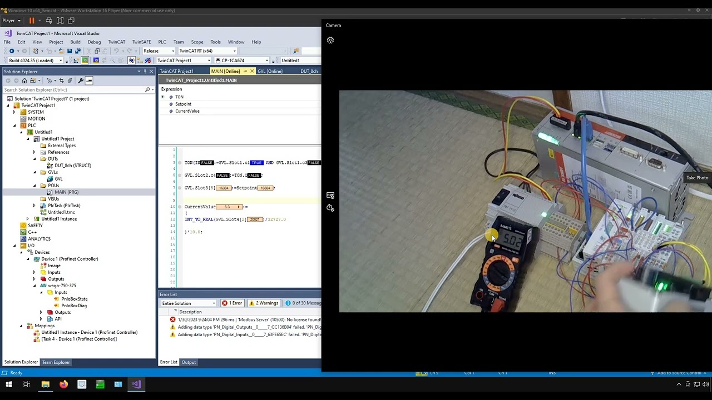This screenshot has width=712, height=400.
Task: Click Save All in Visual Studio toolbar
Action: tap(77, 51)
